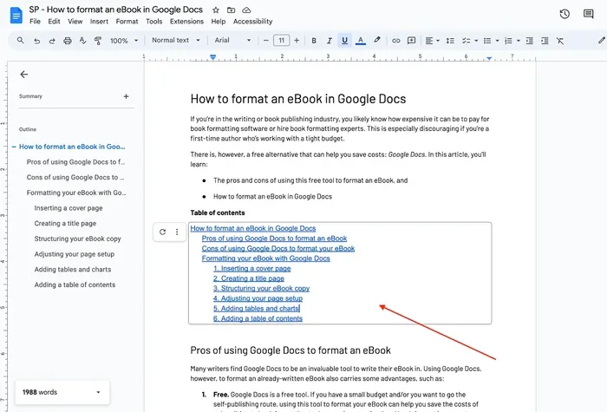Open the Arial font dropdown
This screenshot has width=607, height=412.
(232, 40)
